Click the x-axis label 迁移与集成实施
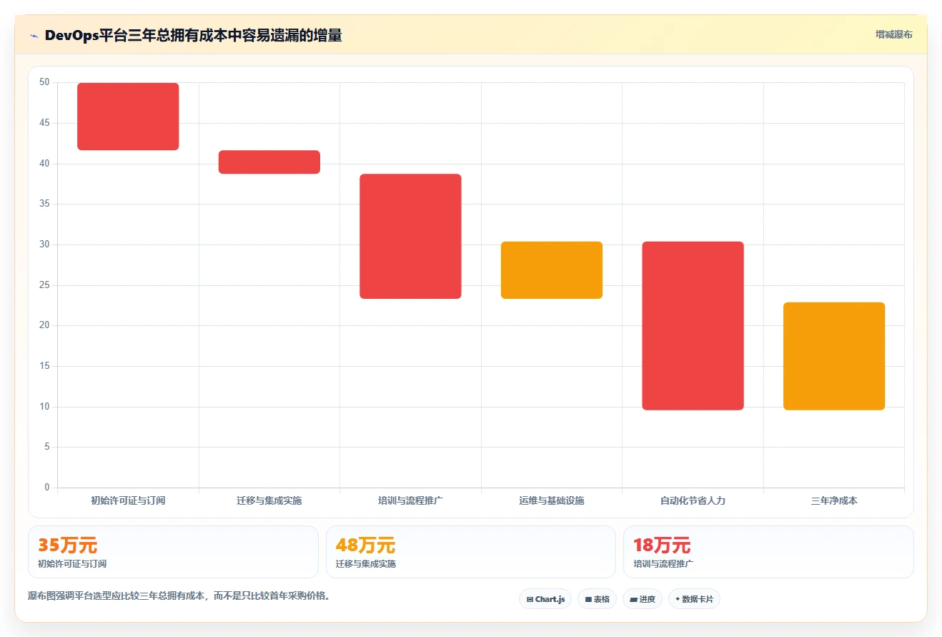Viewport: 942px width, 637px height. [269, 500]
